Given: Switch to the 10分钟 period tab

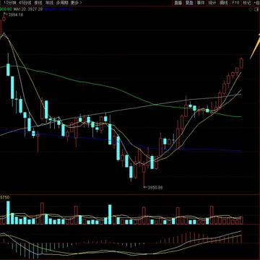Looking at the screenshot, I should (x=10, y=3).
